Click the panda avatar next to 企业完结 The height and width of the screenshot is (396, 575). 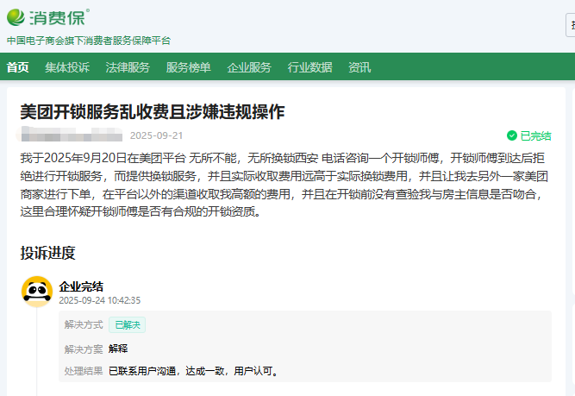(36, 292)
